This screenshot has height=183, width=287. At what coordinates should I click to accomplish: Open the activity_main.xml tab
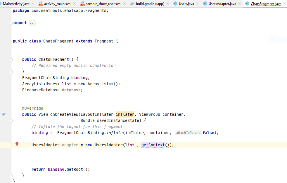pos(58,4)
